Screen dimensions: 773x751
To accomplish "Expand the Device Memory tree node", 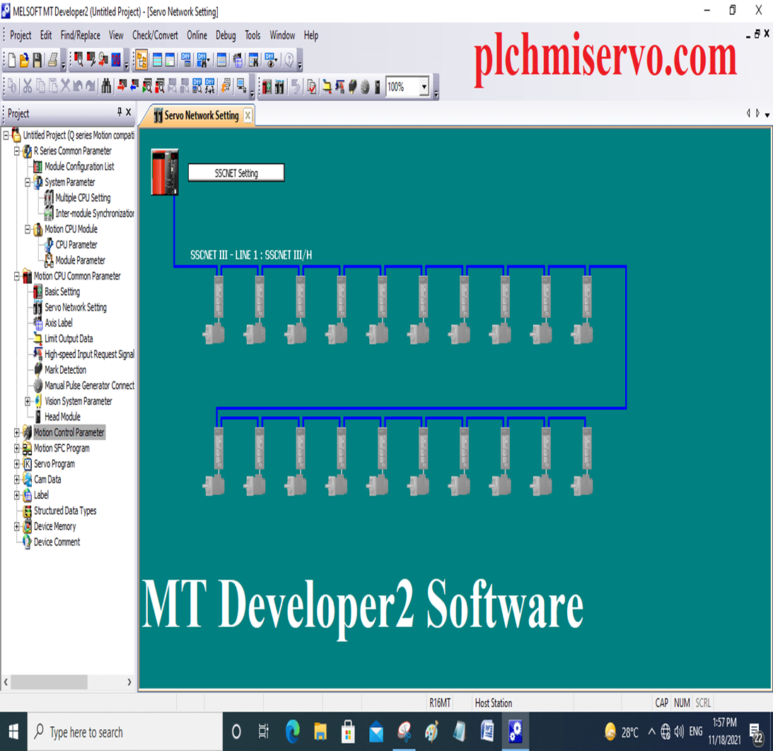I will point(17,527).
